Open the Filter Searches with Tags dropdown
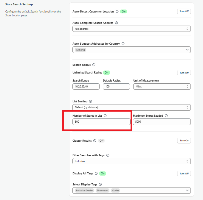The height and width of the screenshot is (200, 203). point(131,161)
